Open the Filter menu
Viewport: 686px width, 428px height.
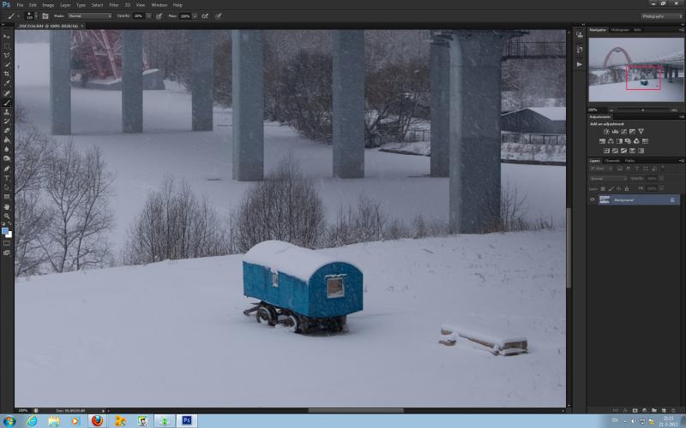[x=114, y=5]
